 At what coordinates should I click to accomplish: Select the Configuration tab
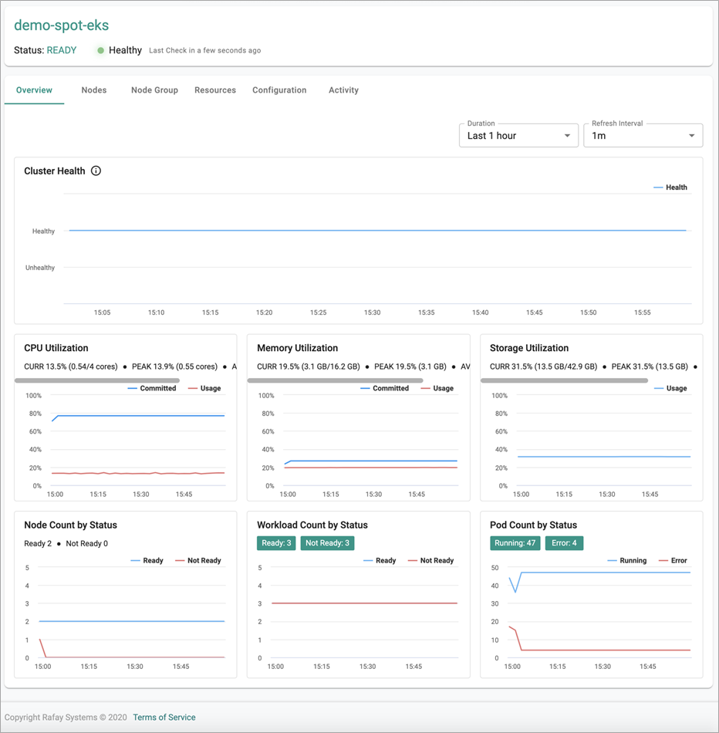point(279,90)
